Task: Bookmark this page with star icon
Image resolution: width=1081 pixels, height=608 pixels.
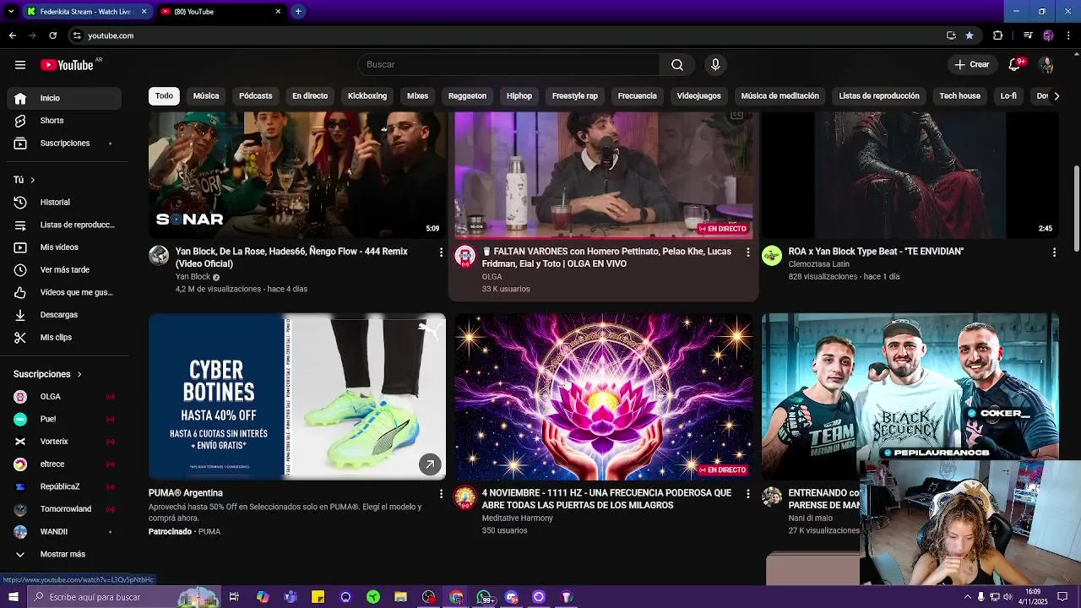Action: [970, 35]
